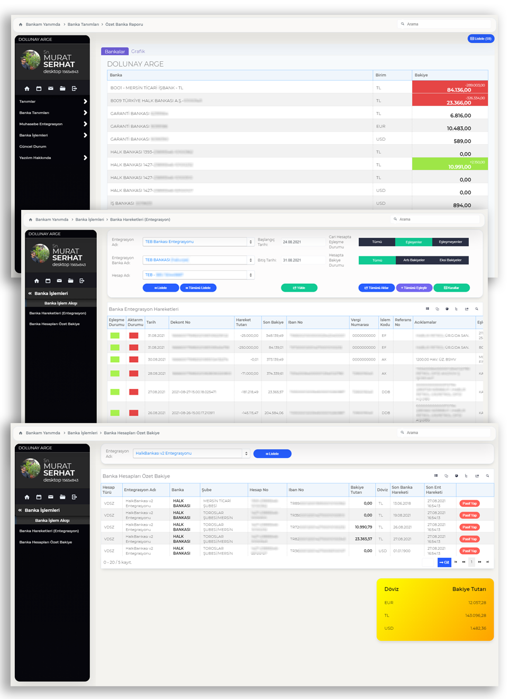The width and height of the screenshot is (509, 699).
Task: Open the TEB Bankası Entegrasyonu dropdown
Action: click(198, 242)
